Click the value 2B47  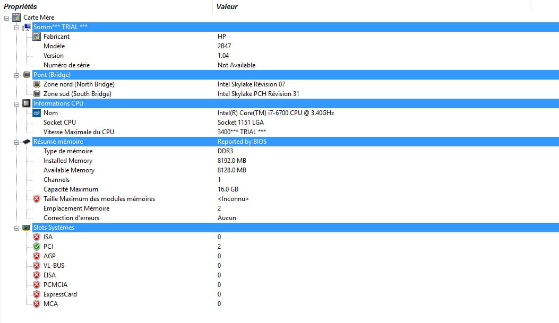point(224,46)
